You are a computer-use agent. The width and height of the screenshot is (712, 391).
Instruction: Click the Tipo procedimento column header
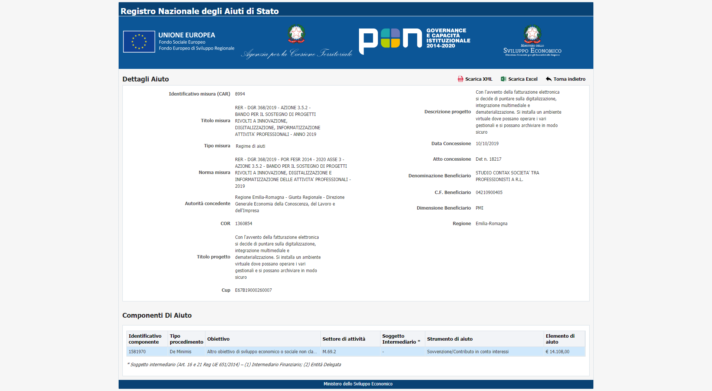tap(186, 339)
